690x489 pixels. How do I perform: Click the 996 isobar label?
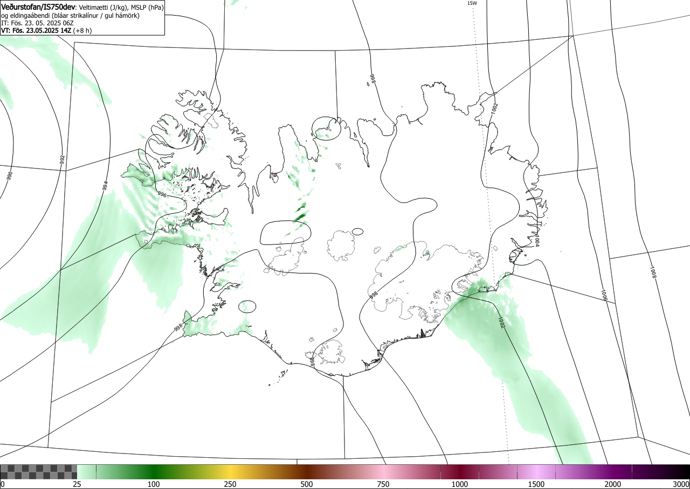[162, 194]
